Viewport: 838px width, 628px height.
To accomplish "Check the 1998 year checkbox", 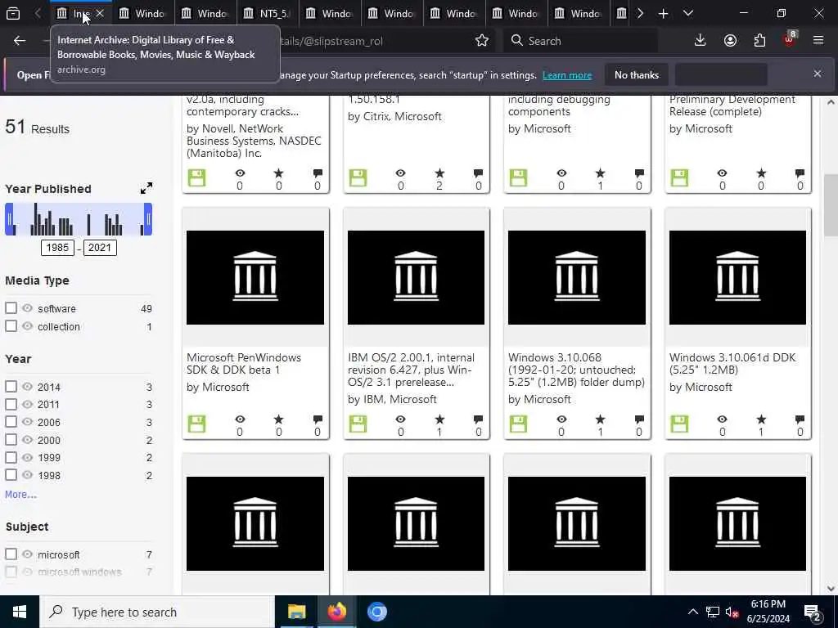I will (x=11, y=475).
